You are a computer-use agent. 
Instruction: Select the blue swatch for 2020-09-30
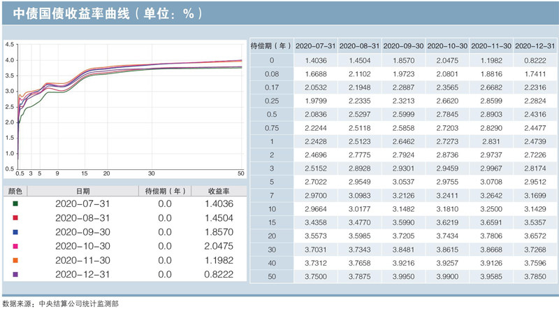point(16,231)
